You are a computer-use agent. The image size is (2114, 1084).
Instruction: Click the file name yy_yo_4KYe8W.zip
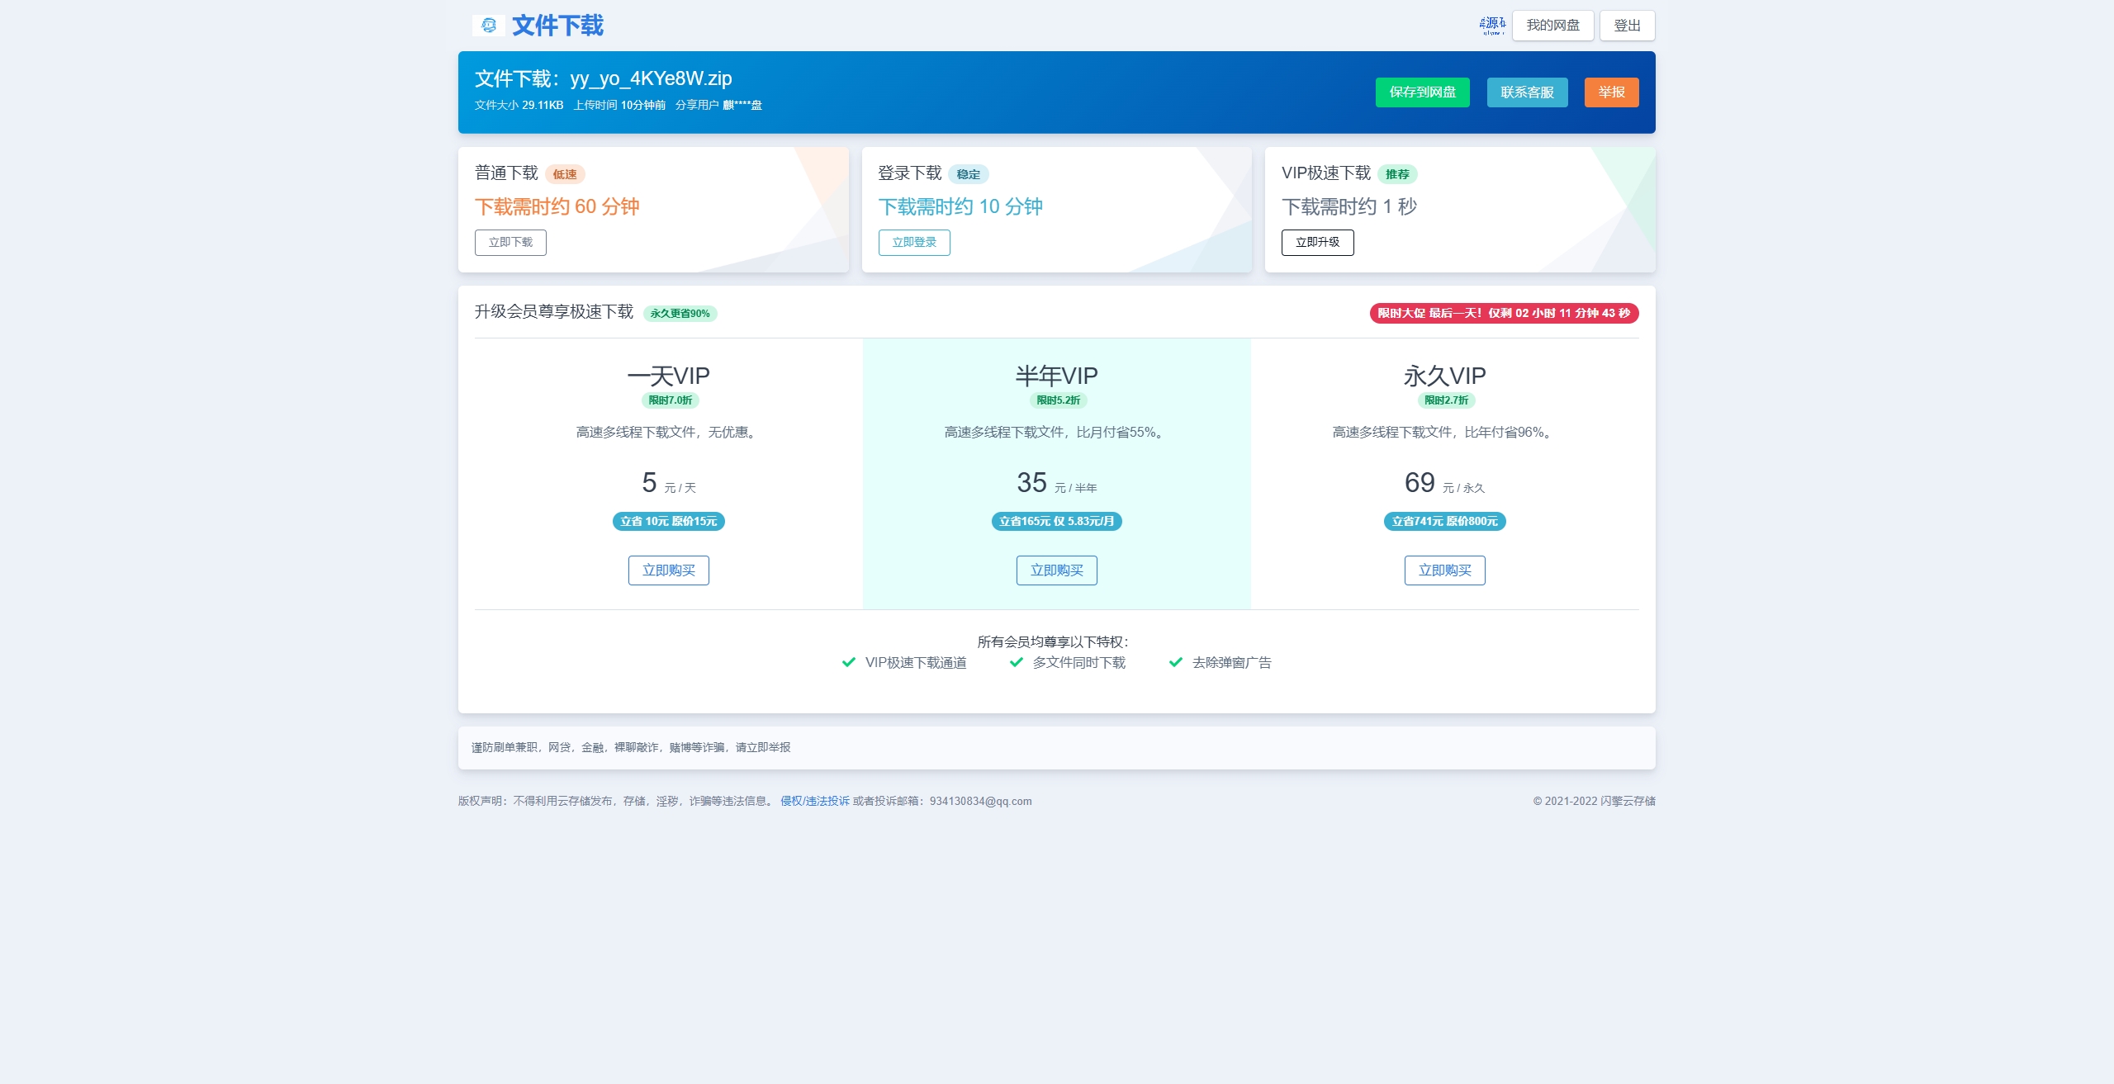point(651,78)
